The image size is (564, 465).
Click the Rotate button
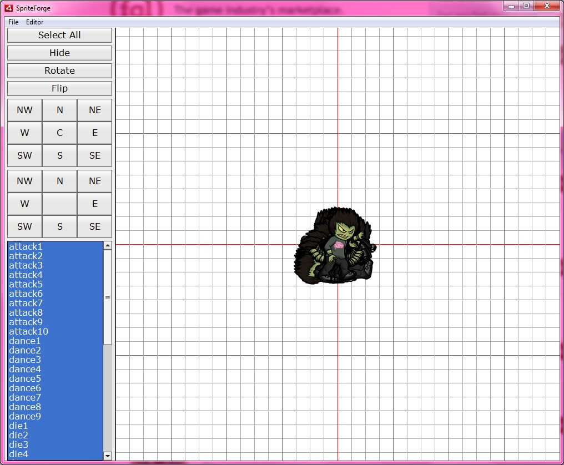tap(59, 71)
